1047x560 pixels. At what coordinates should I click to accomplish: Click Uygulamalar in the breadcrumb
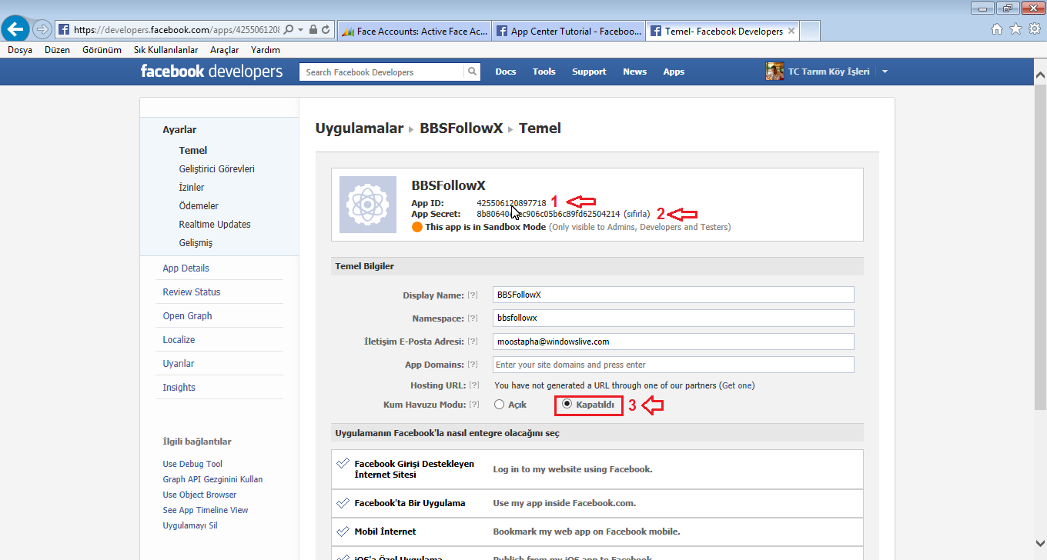[360, 128]
